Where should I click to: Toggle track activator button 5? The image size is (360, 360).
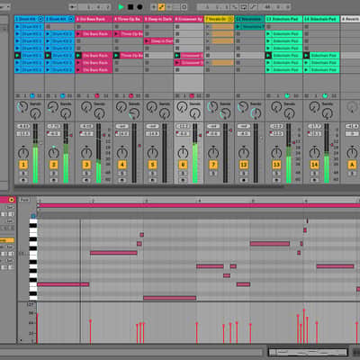coord(152,165)
